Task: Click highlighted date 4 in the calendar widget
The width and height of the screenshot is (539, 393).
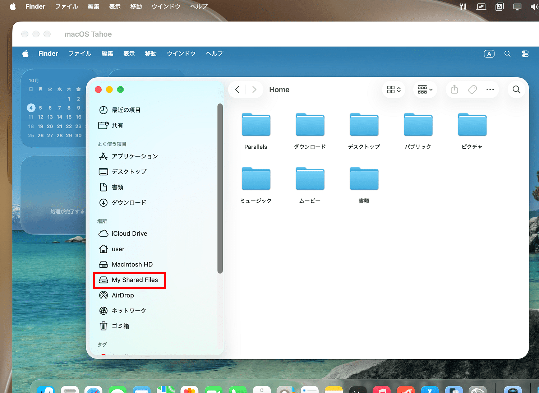Action: click(x=31, y=108)
